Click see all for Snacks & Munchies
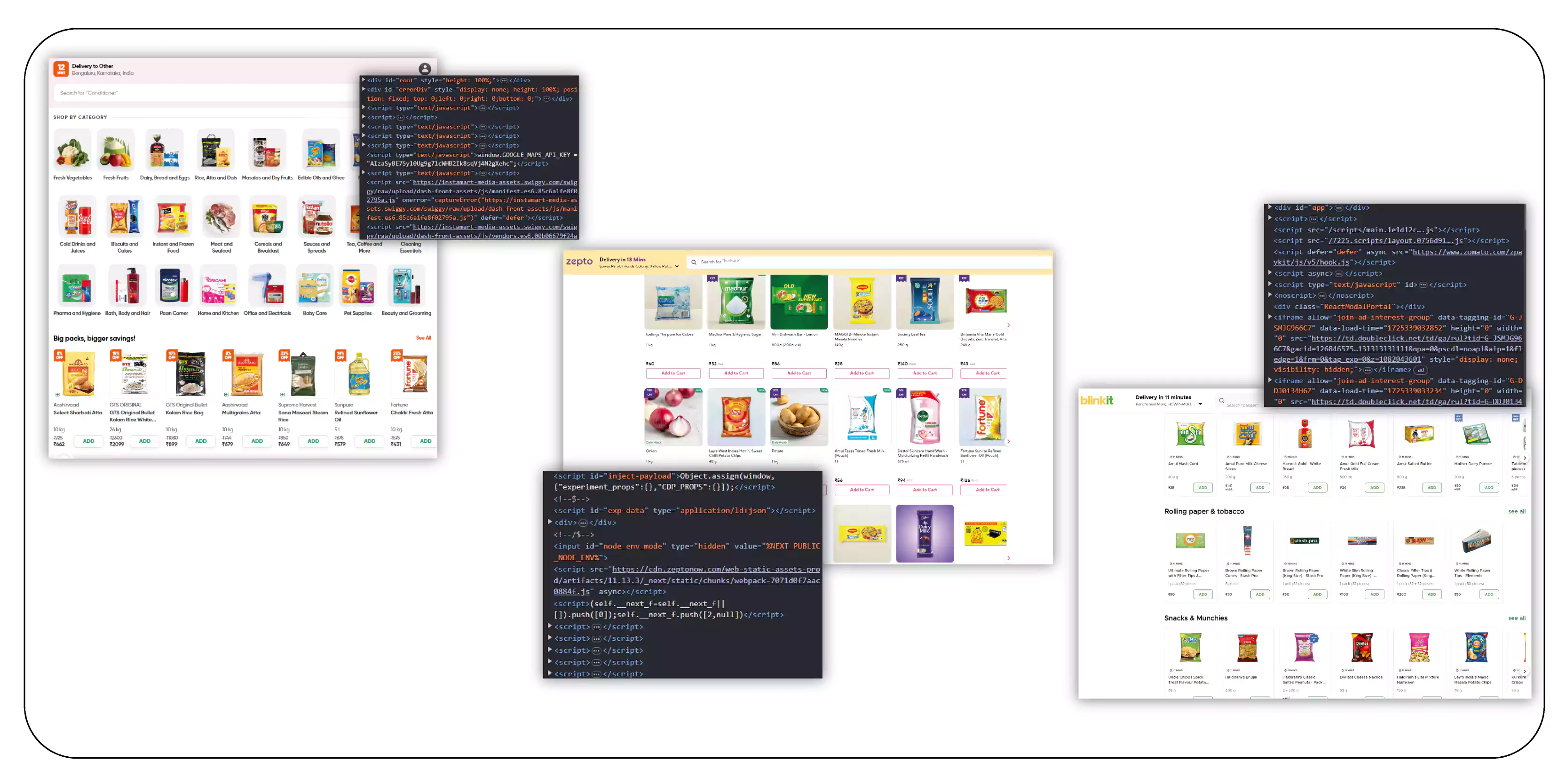This screenshot has width=1566, height=777. (1517, 618)
